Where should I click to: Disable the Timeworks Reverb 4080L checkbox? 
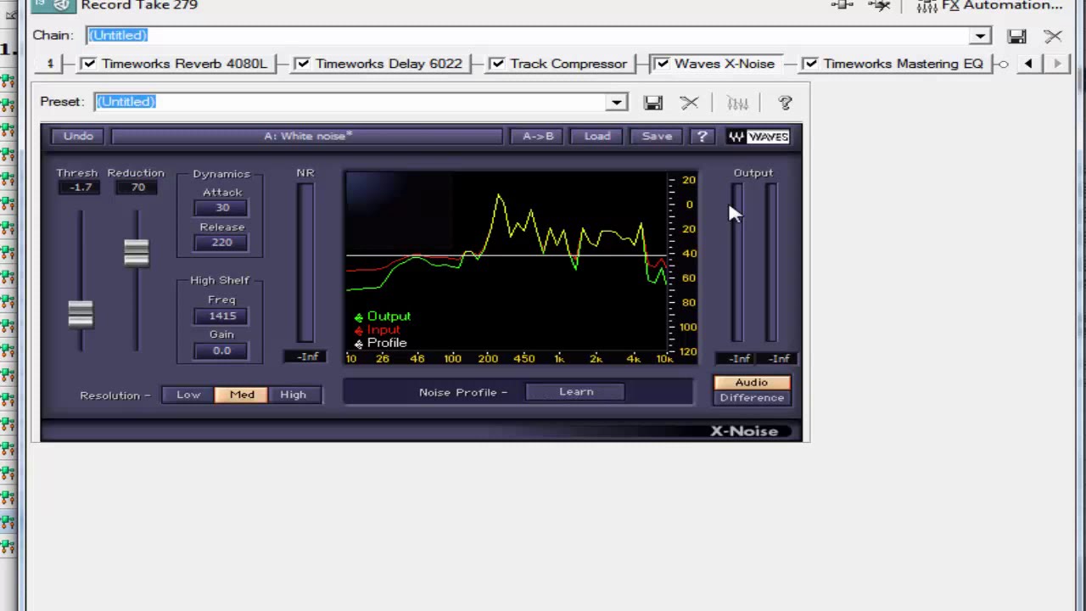click(x=88, y=64)
